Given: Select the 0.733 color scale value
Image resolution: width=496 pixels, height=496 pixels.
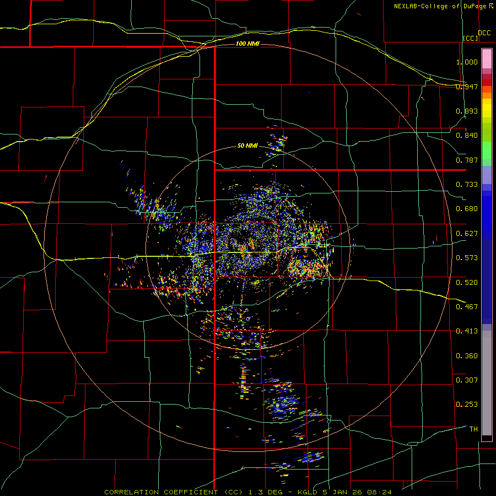Looking at the screenshot, I should 467,185.
